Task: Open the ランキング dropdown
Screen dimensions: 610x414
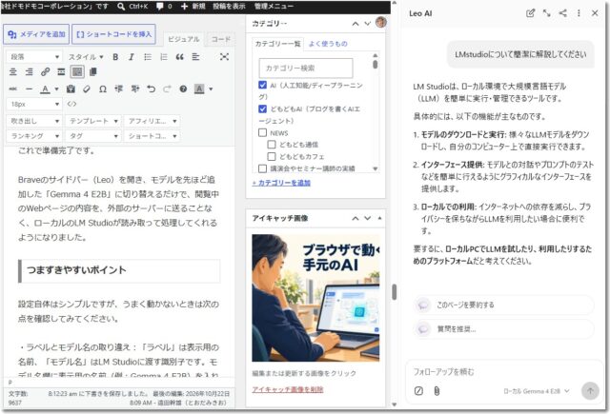Action: [x=34, y=136]
